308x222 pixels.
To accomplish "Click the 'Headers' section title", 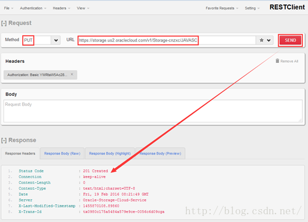I will [x=15, y=61].
